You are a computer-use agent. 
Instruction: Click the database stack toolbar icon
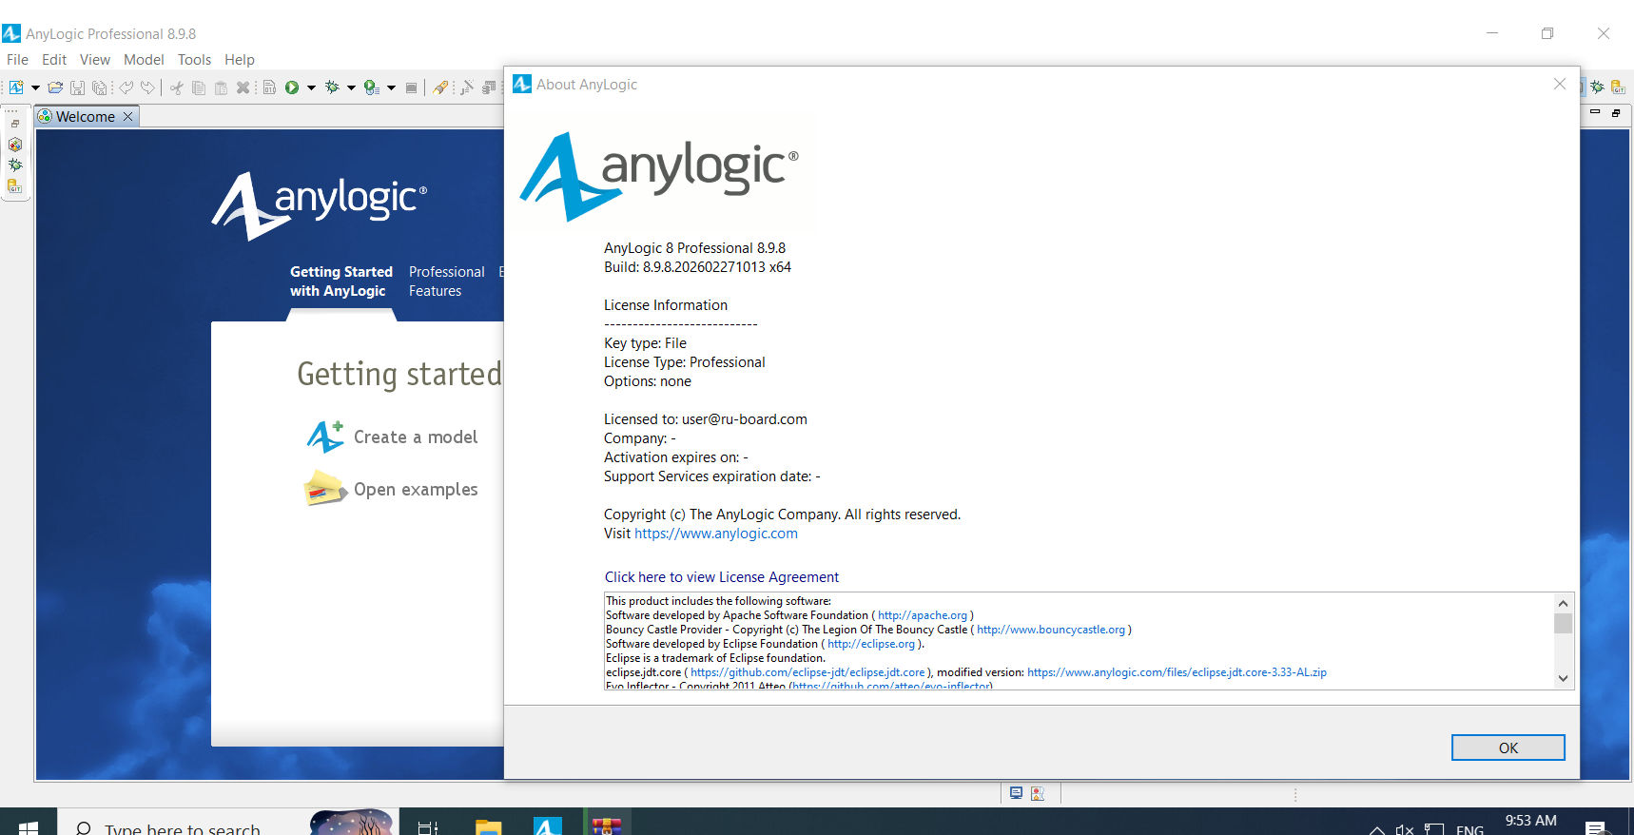point(489,87)
